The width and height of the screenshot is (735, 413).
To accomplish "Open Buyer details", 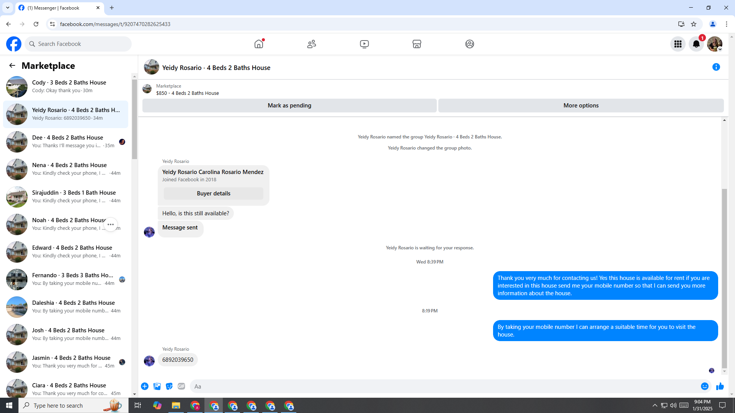I will [214, 193].
